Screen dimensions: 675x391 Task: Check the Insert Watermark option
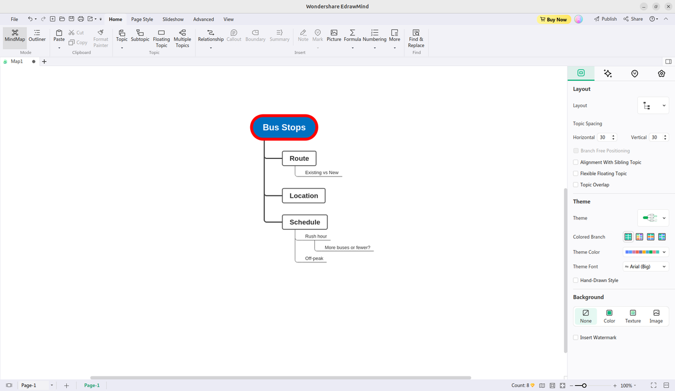pos(575,338)
